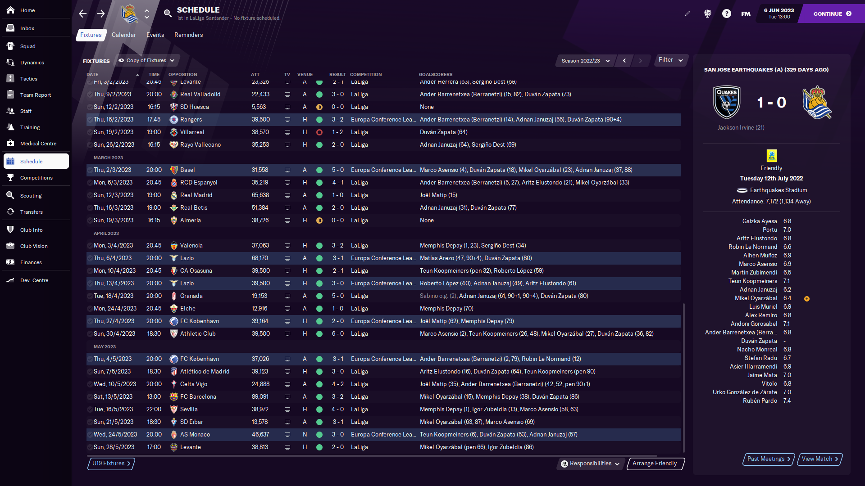Switch to the Reminders tab
The width and height of the screenshot is (865, 486).
[x=188, y=35]
